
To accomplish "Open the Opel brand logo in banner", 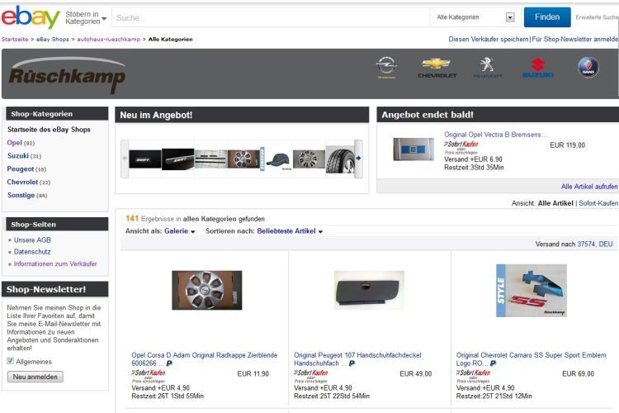I will point(386,67).
